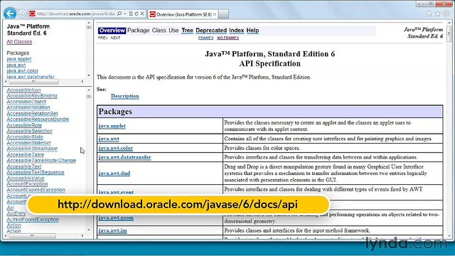
Task: Open the browser Home icon
Action: point(429,14)
